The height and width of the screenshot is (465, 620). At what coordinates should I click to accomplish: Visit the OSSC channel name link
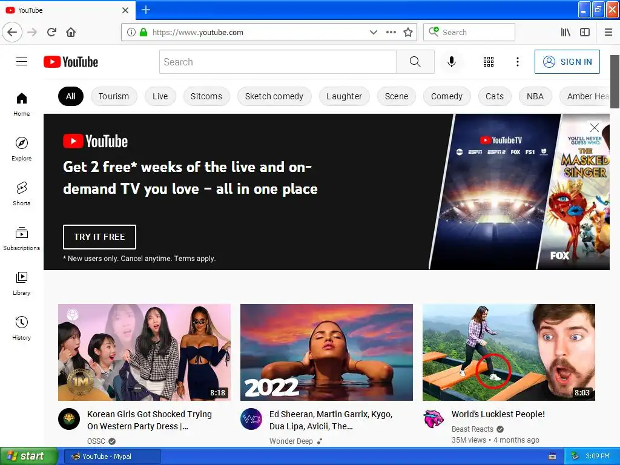tap(96, 441)
